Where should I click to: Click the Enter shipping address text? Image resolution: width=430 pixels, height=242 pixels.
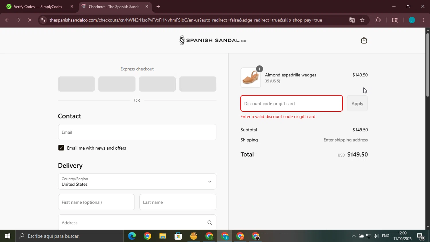tap(346, 140)
